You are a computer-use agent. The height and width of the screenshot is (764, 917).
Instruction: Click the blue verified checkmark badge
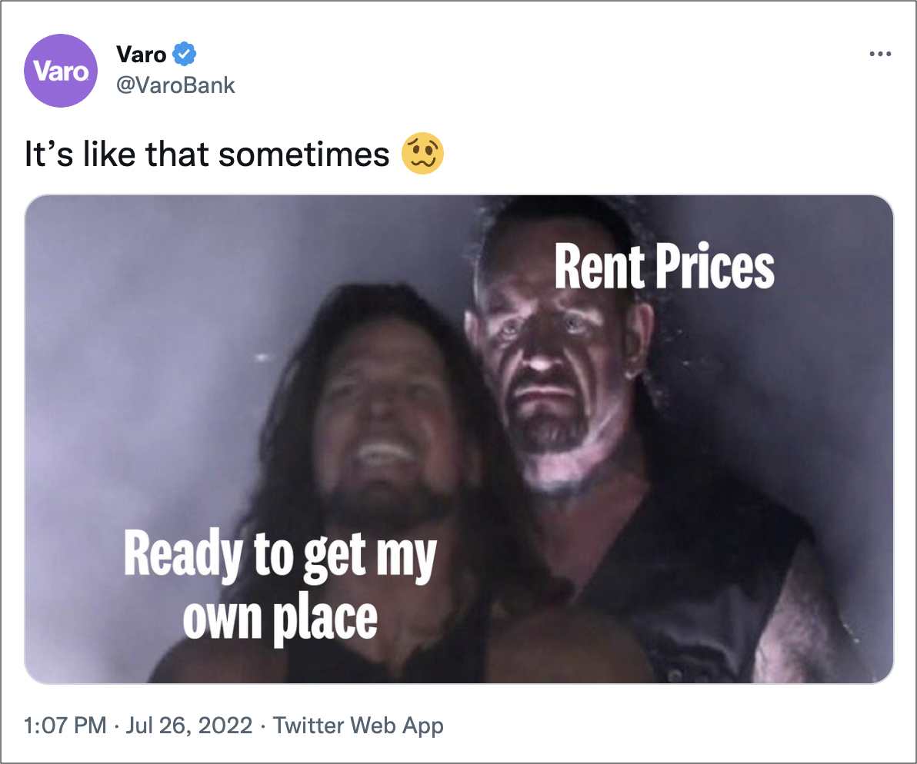point(184,55)
